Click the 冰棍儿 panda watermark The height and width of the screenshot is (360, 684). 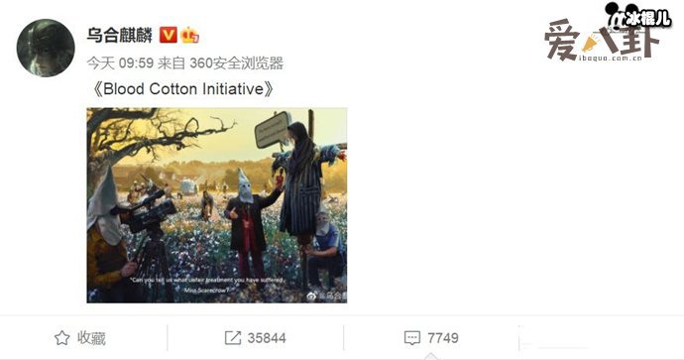point(638,17)
